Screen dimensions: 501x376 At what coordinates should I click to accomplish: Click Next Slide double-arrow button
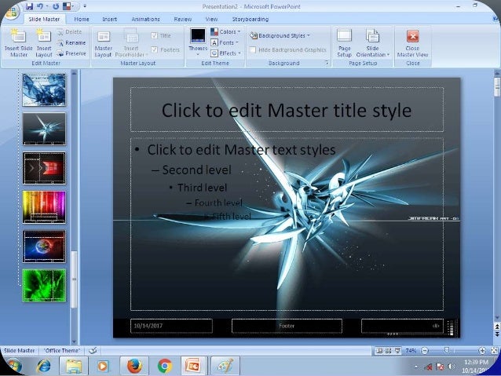click(x=497, y=334)
